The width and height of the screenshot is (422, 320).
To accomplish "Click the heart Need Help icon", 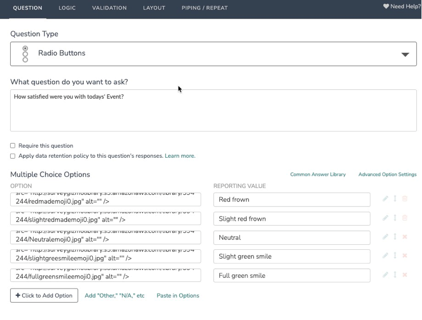I will point(386,7).
